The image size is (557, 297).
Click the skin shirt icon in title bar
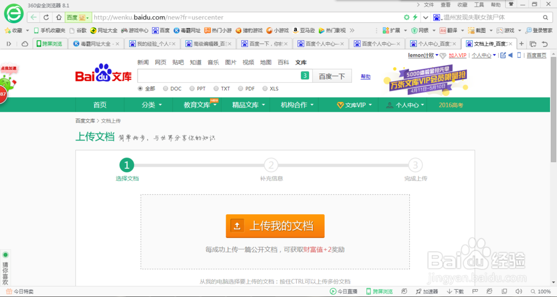511,4
